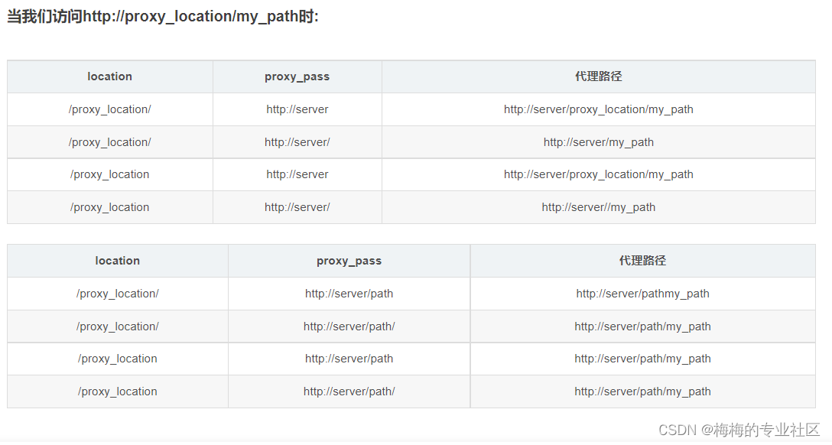Select the location header in the first table

pyautogui.click(x=109, y=76)
